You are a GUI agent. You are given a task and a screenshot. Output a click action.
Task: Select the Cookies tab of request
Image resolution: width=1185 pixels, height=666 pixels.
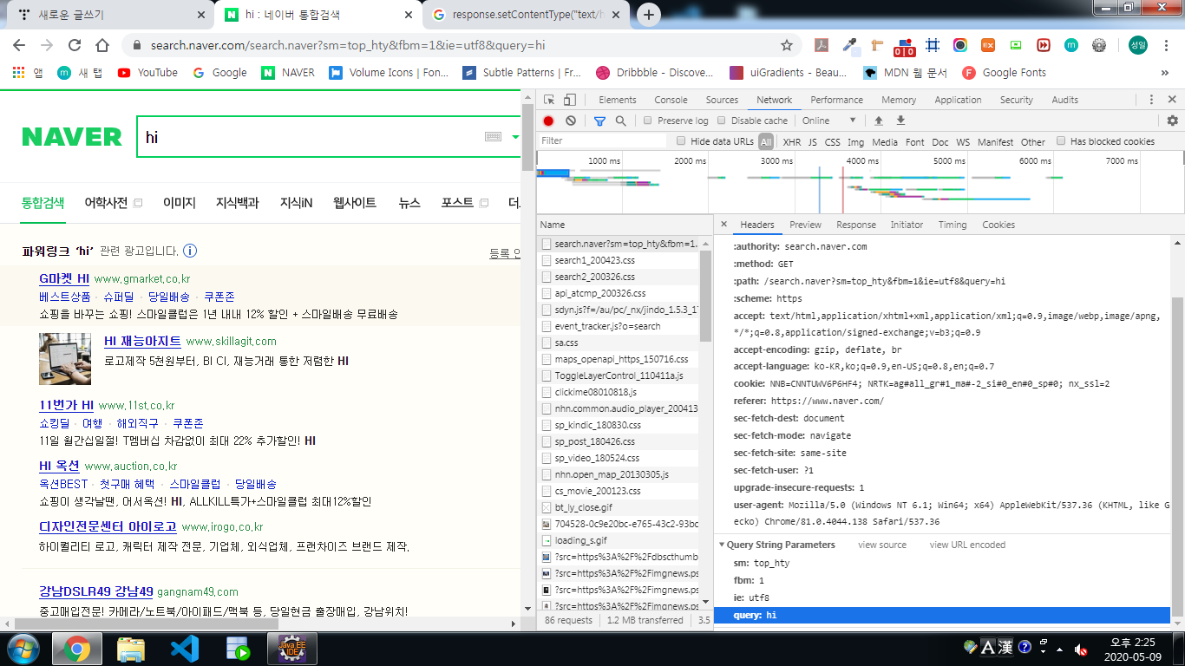point(998,225)
